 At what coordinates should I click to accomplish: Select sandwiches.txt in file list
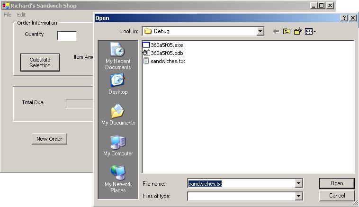(168, 61)
